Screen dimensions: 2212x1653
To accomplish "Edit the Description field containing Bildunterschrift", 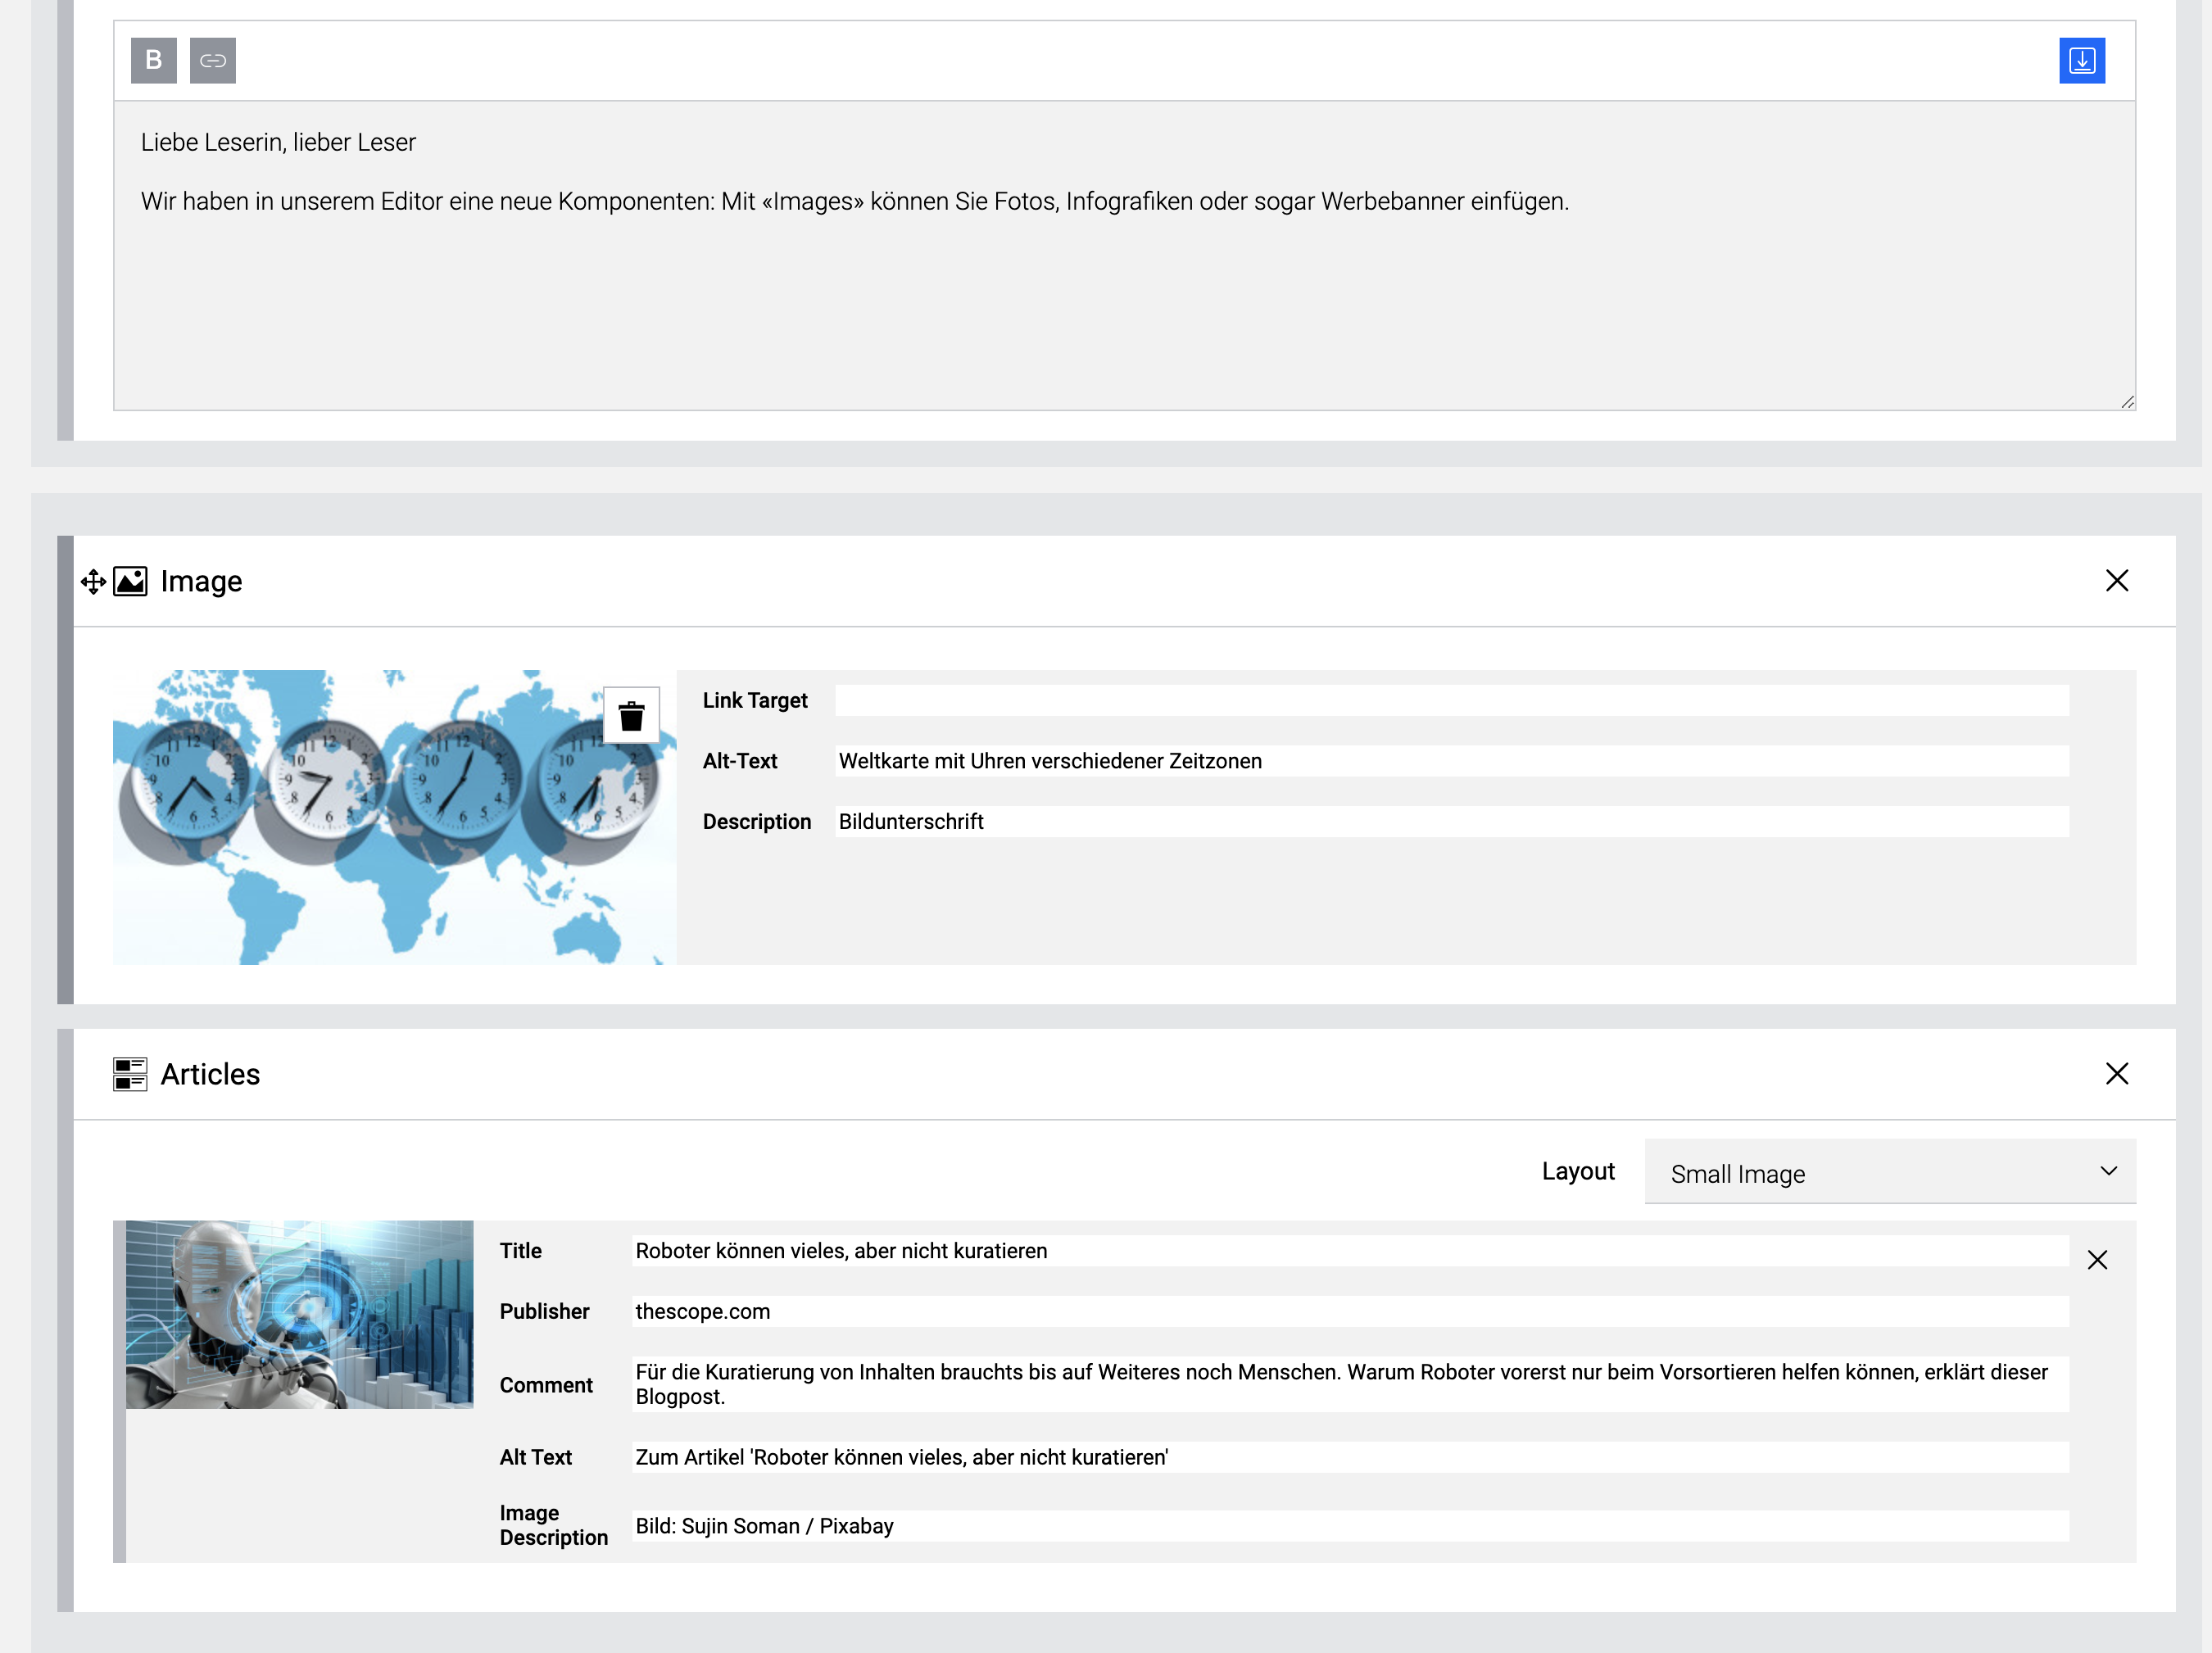I will click(1451, 822).
